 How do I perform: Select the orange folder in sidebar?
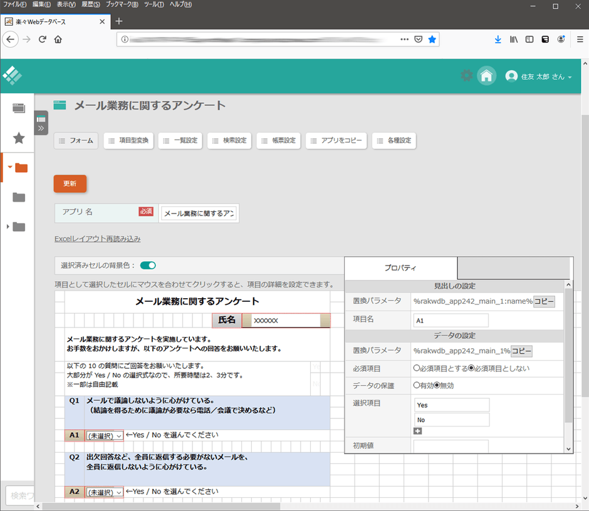tap(20, 167)
